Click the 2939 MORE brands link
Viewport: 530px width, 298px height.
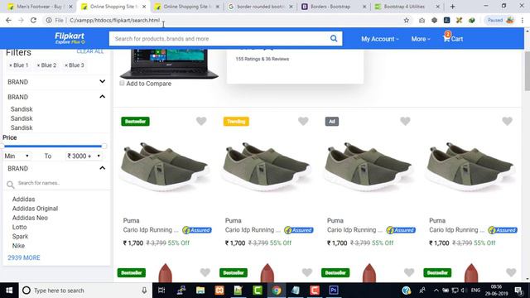pos(24,257)
